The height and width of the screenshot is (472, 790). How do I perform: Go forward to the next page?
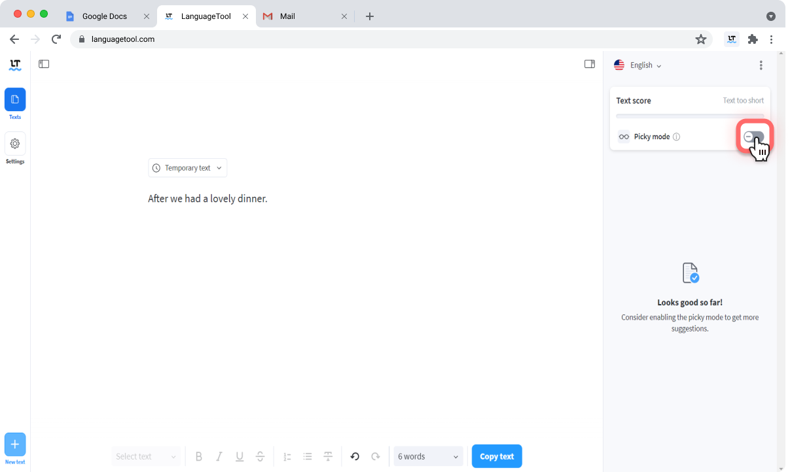35,39
